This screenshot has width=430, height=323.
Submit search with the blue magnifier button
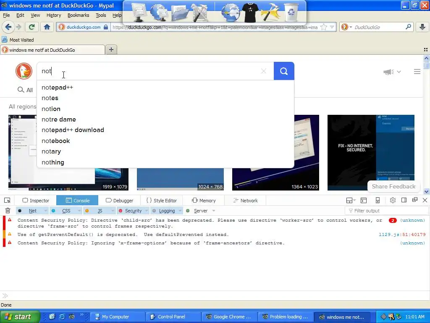pos(284,71)
